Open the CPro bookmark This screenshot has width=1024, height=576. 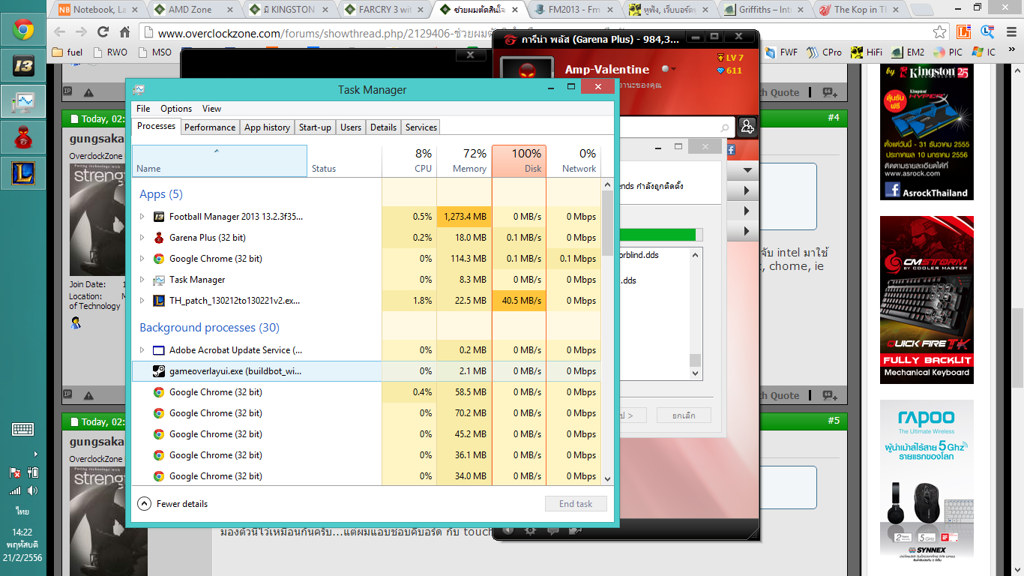click(824, 52)
